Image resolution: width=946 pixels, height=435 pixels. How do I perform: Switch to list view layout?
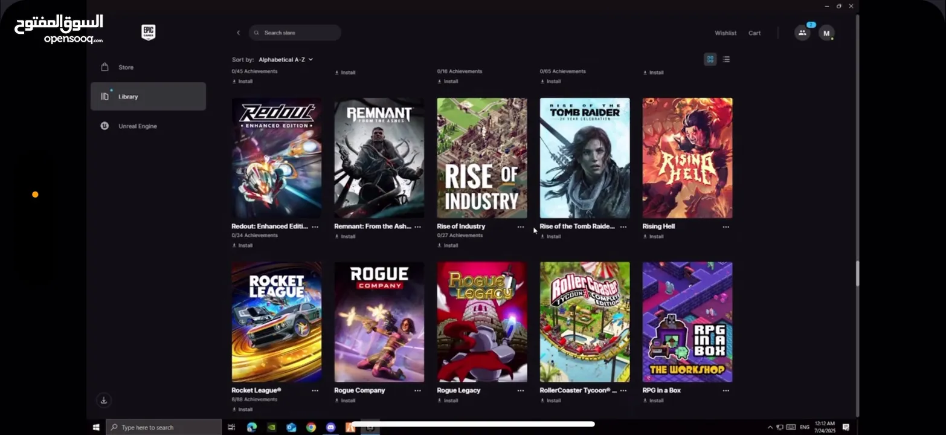pos(726,59)
